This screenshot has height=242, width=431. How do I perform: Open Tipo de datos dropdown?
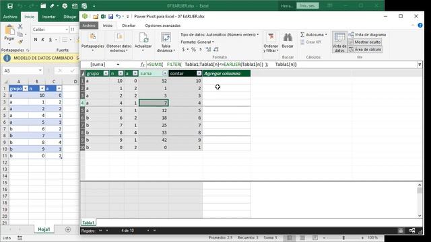pyautogui.click(x=220, y=34)
